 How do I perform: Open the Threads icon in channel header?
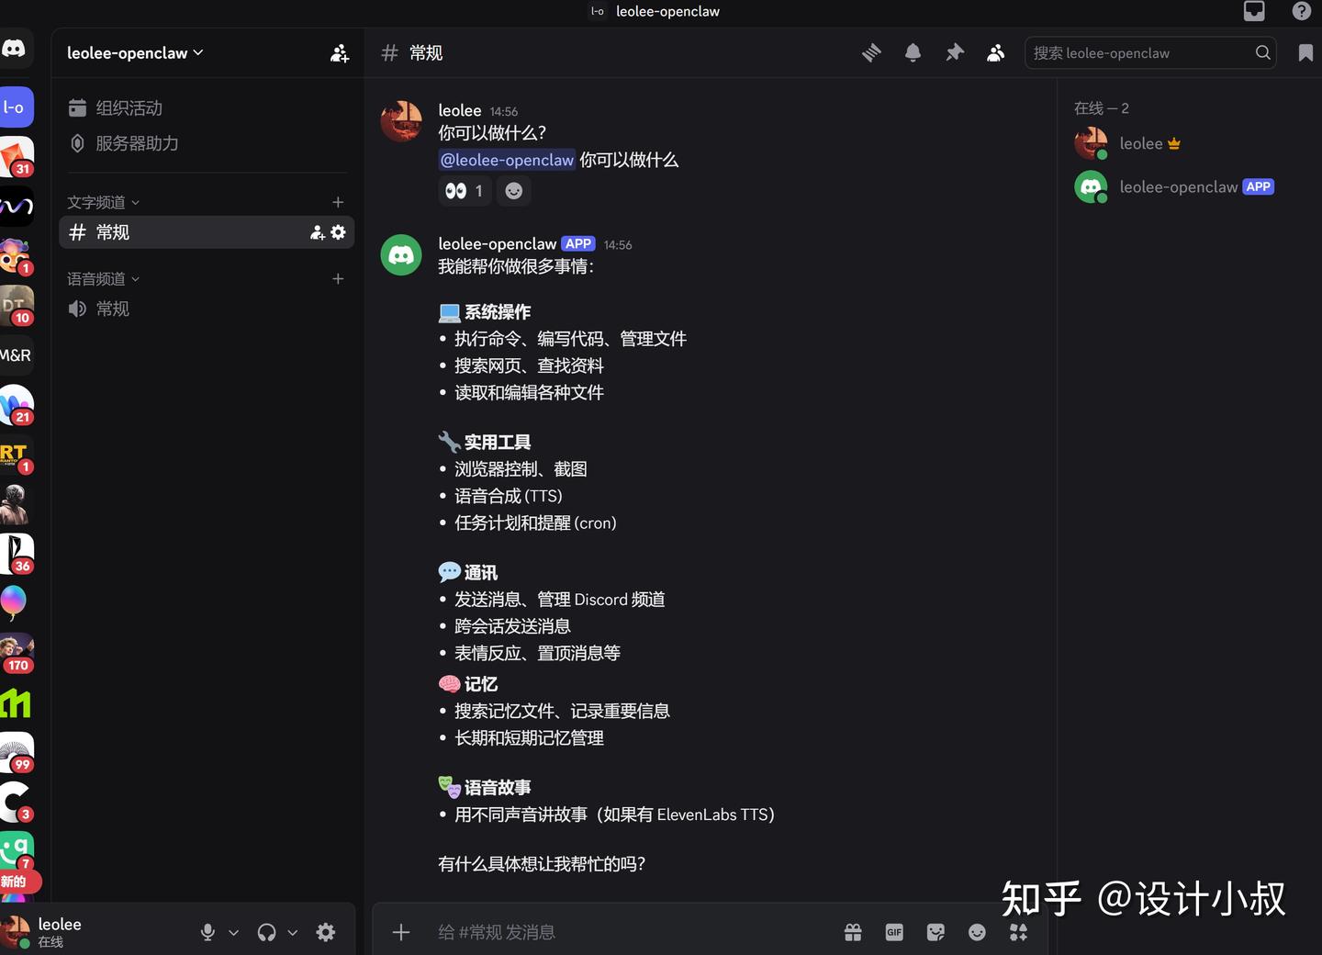871,53
